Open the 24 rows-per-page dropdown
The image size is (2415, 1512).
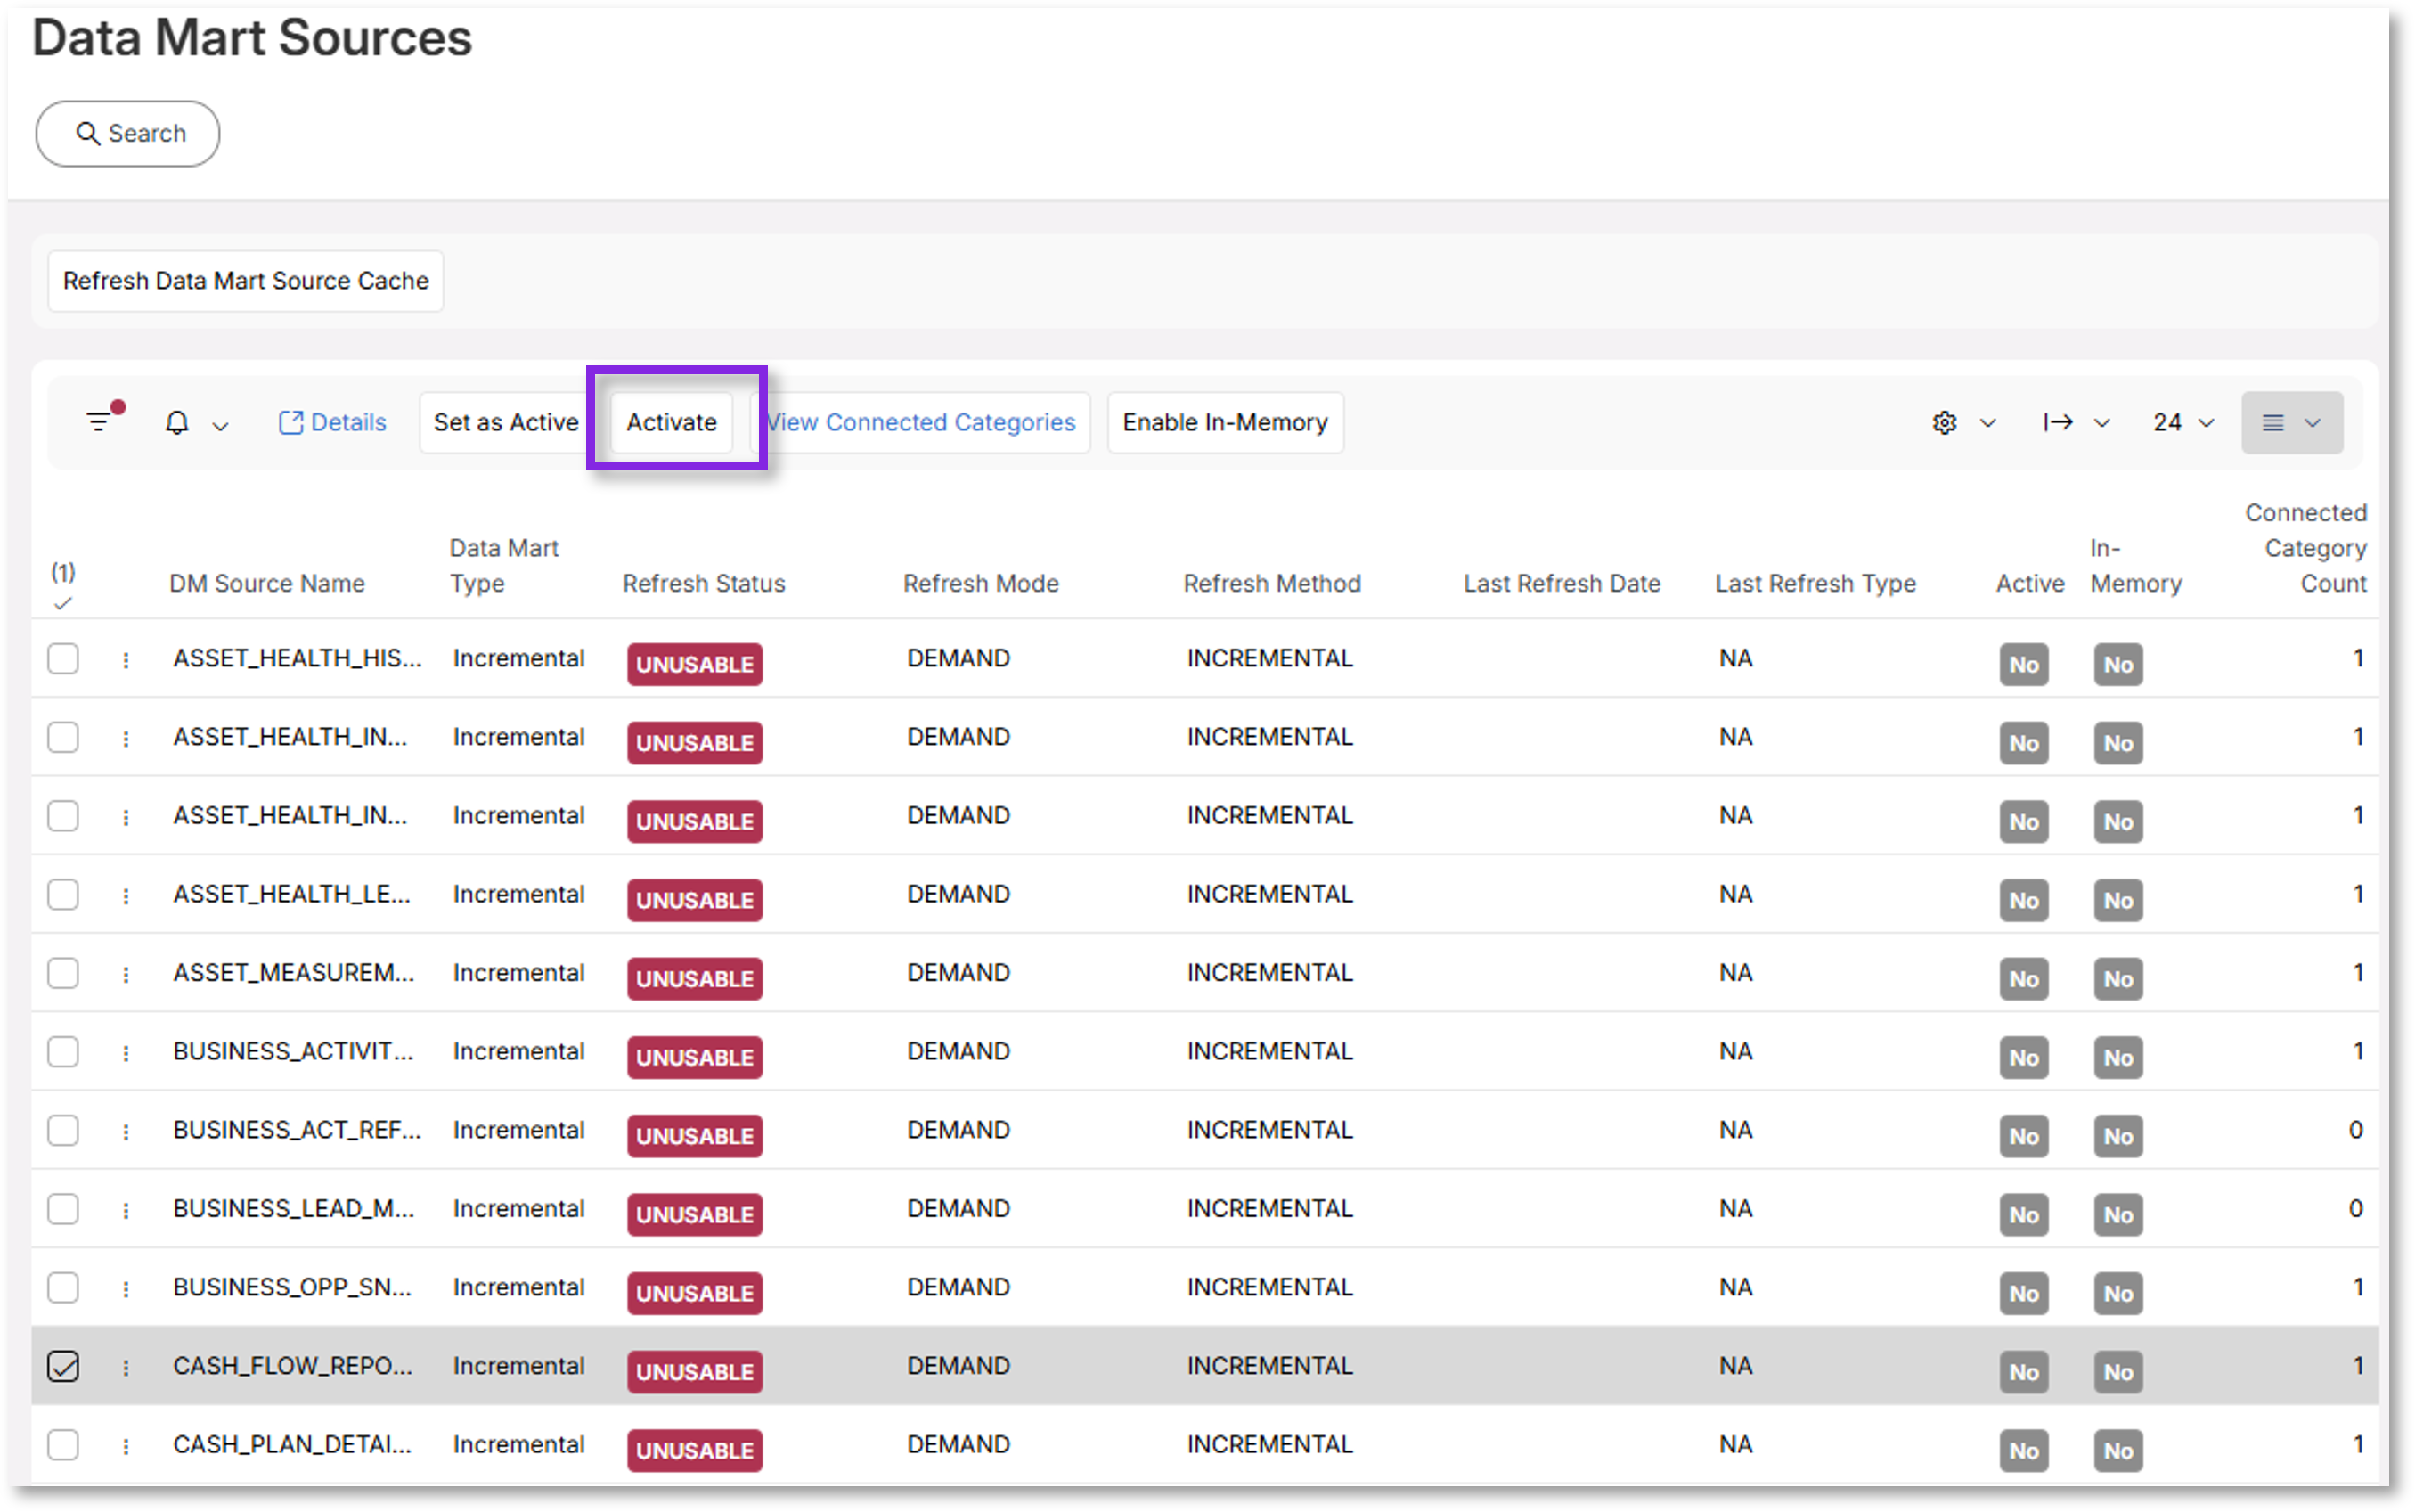tap(2184, 423)
